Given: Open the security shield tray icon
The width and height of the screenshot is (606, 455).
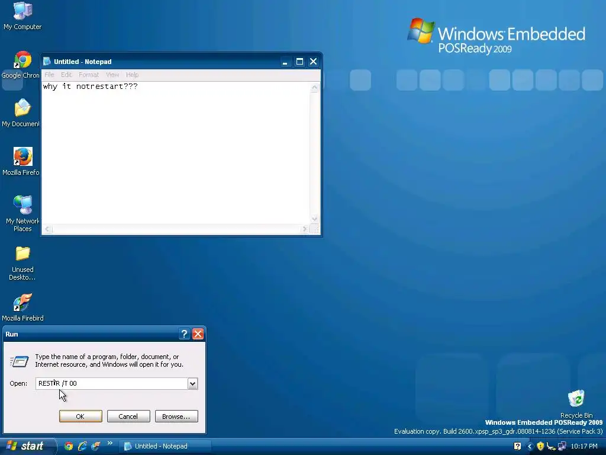Looking at the screenshot, I should [x=540, y=446].
